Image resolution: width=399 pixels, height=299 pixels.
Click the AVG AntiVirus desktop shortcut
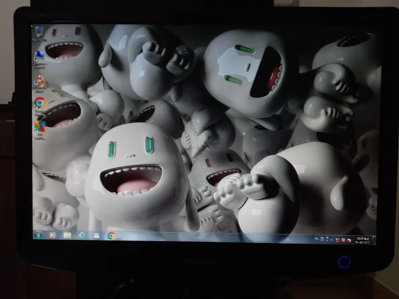(40, 127)
